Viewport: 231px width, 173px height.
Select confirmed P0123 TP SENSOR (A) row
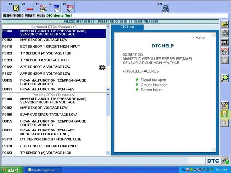point(54,53)
